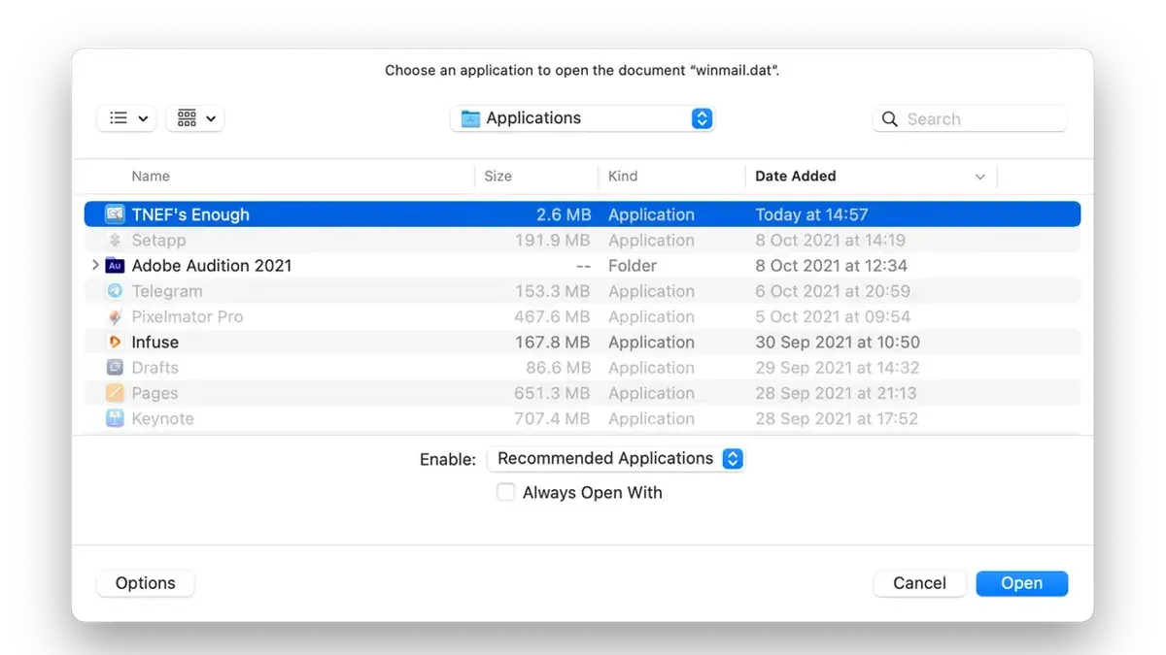Click the Options button

(x=146, y=583)
